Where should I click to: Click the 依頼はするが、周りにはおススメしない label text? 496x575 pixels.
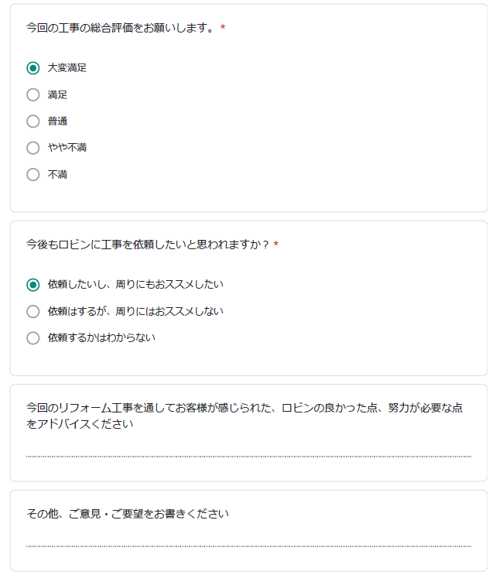135,311
